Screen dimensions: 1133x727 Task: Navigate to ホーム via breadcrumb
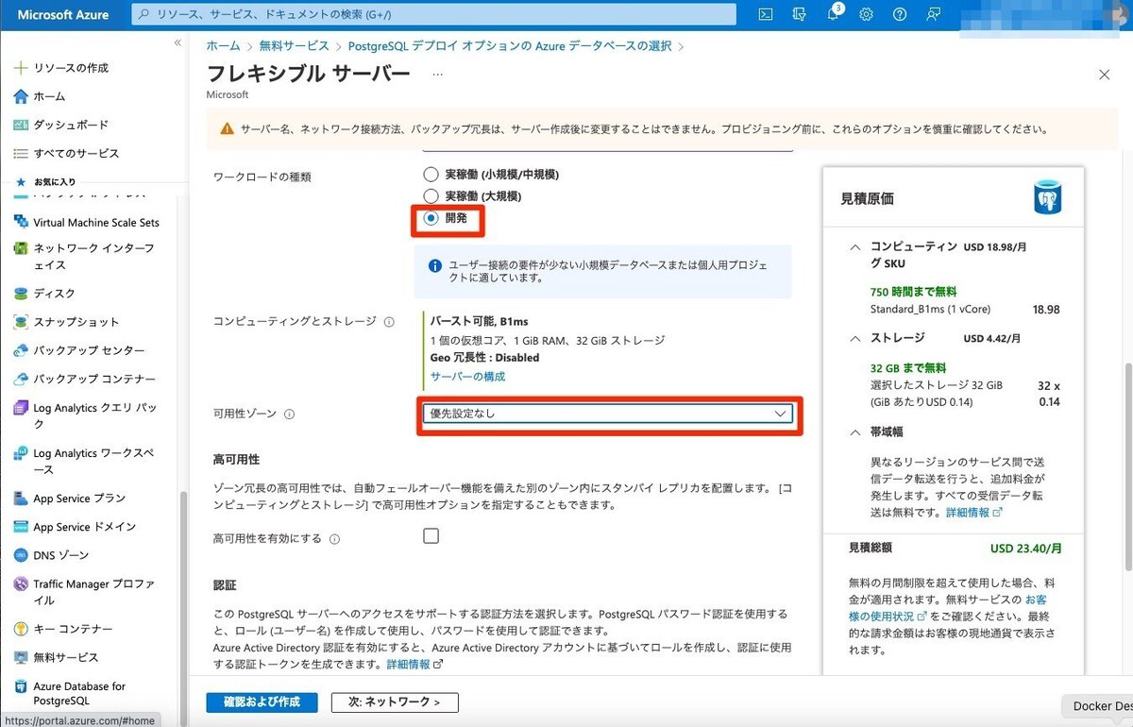click(223, 44)
